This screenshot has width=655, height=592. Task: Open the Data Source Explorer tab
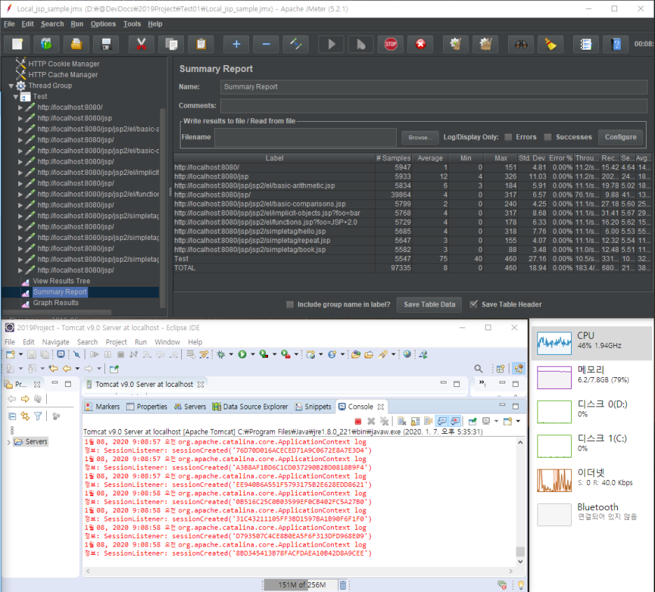250,407
